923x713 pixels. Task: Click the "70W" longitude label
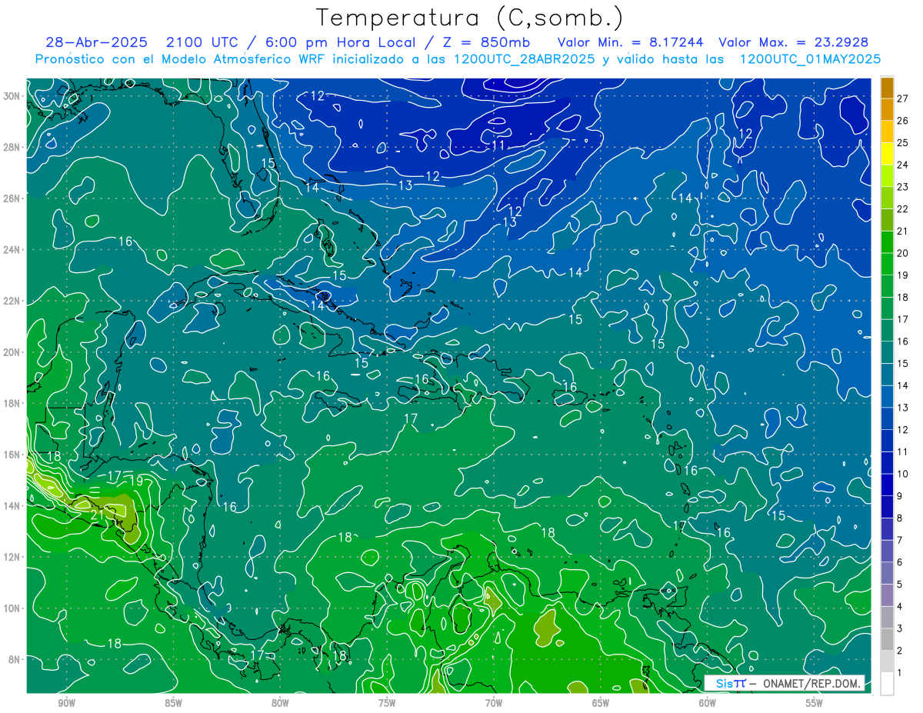[494, 703]
